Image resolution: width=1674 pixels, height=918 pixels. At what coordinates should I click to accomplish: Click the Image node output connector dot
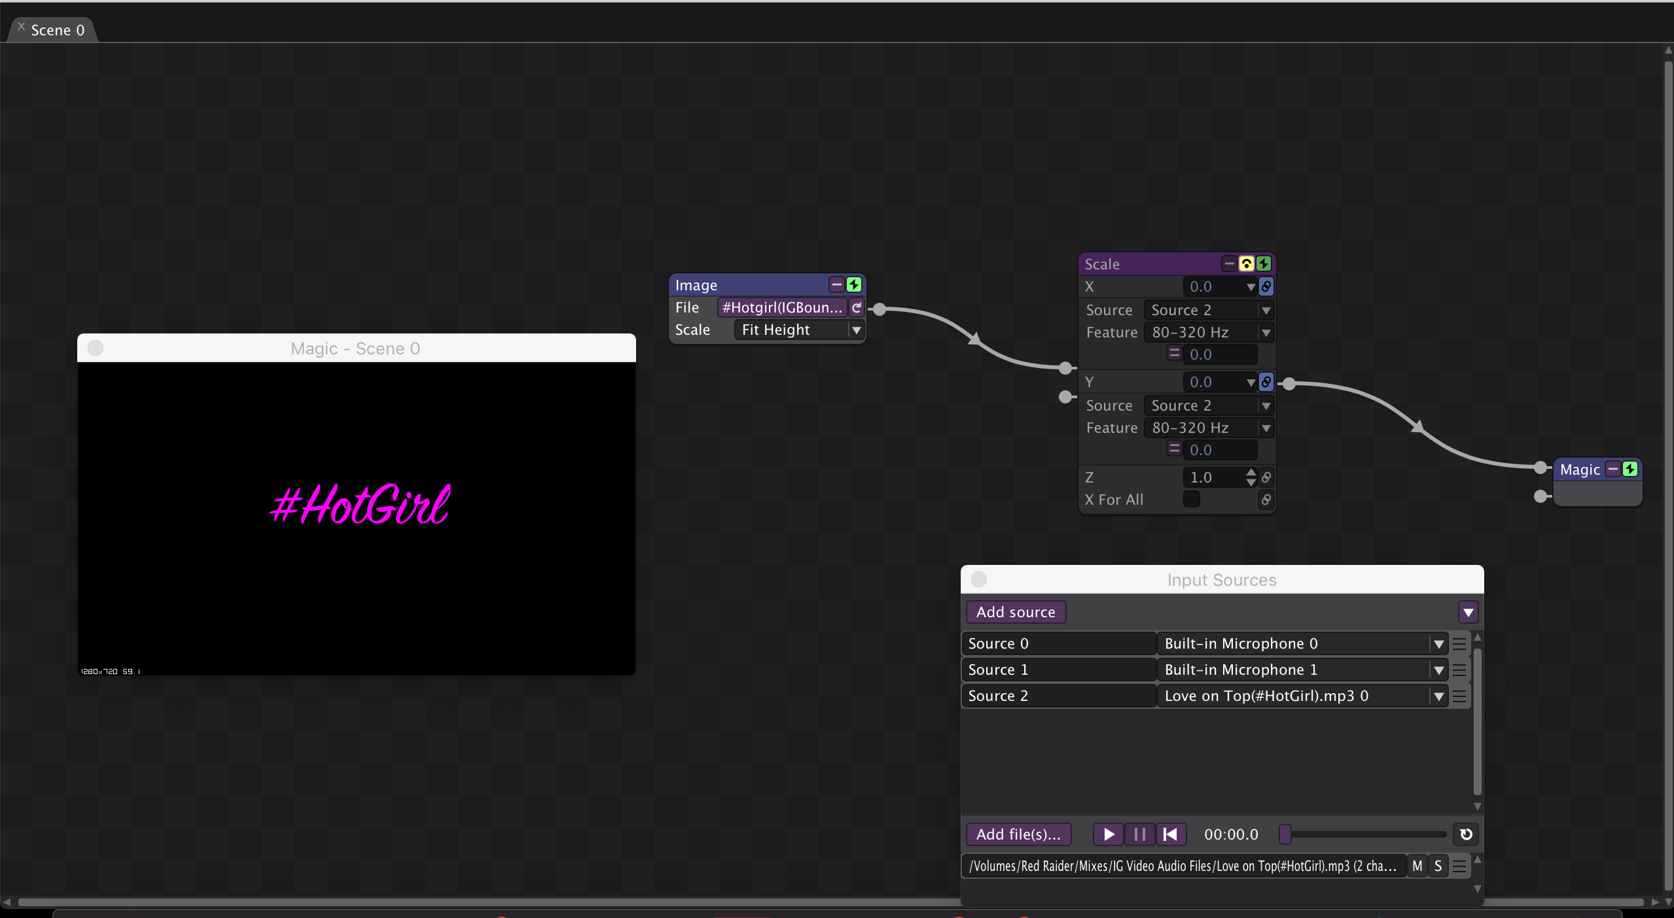(880, 309)
